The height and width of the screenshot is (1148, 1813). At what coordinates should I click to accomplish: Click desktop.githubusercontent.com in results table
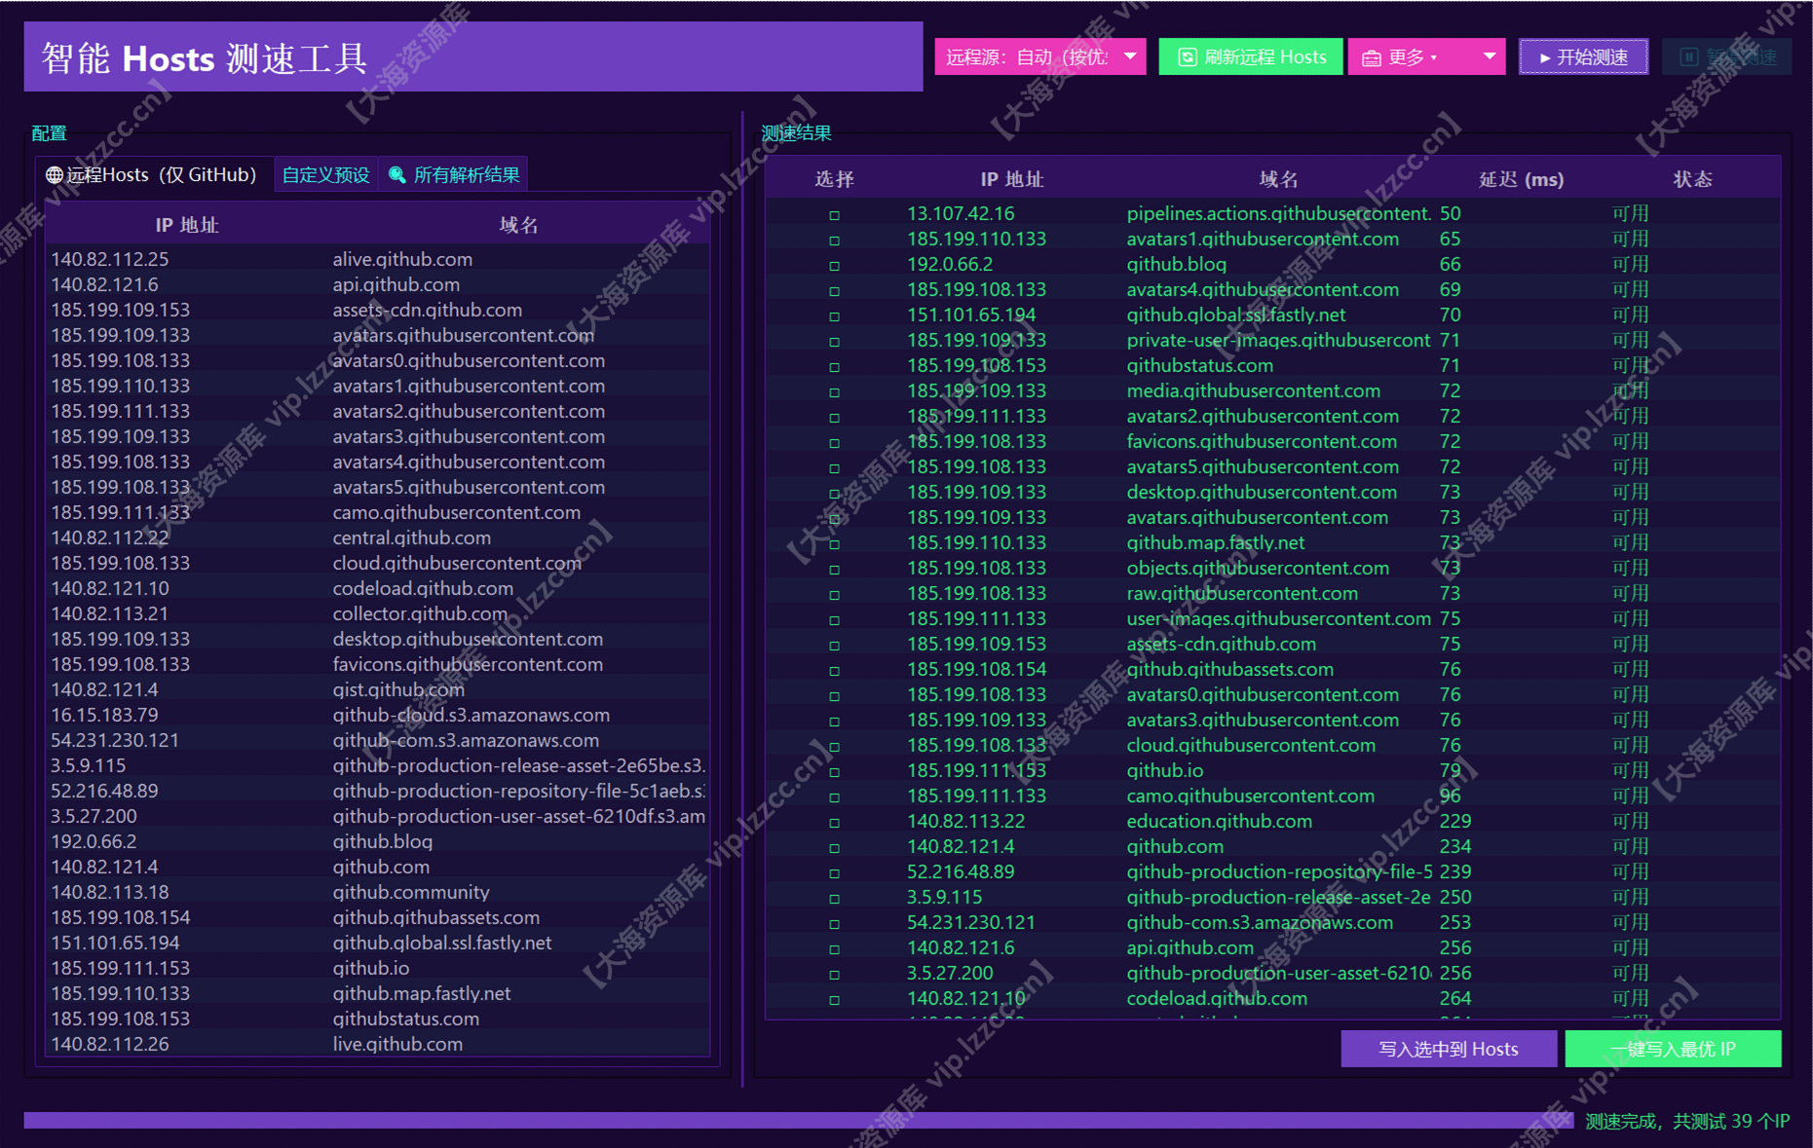point(1262,492)
